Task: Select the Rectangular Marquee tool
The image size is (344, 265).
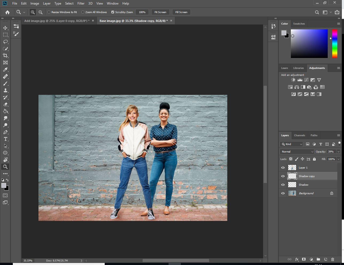Action: point(5,35)
